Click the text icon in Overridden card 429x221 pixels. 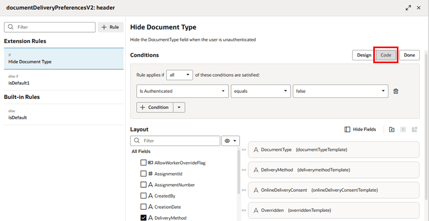click(x=256, y=210)
